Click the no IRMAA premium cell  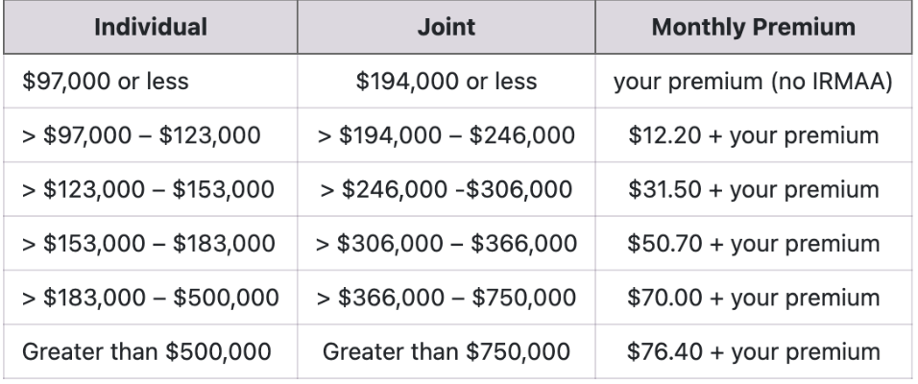(x=754, y=81)
